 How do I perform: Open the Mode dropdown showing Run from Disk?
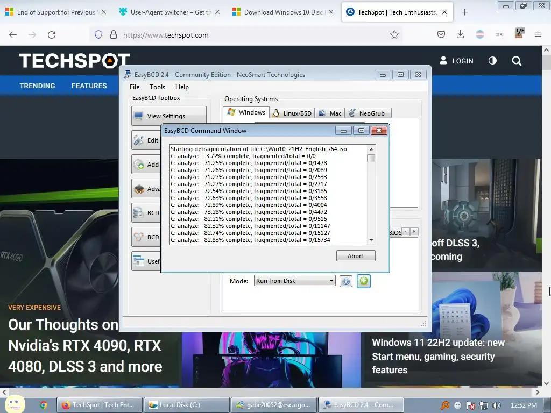pos(294,281)
